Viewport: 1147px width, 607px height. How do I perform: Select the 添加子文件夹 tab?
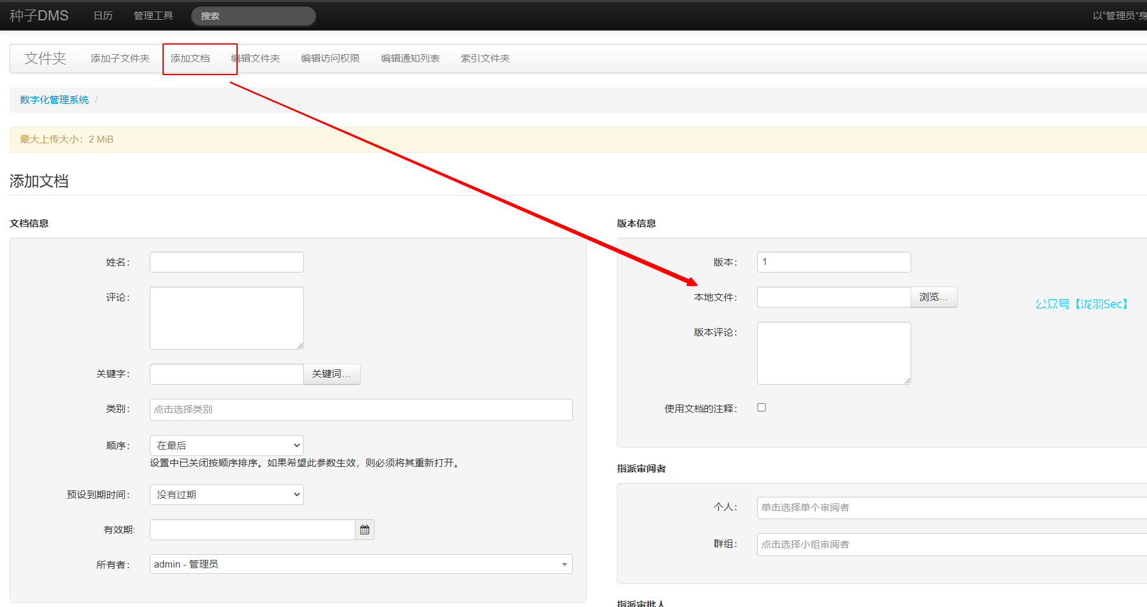coord(120,59)
